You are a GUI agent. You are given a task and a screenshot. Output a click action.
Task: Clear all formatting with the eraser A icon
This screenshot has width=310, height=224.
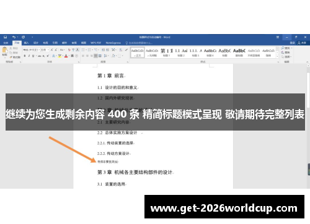click(x=69, y=50)
